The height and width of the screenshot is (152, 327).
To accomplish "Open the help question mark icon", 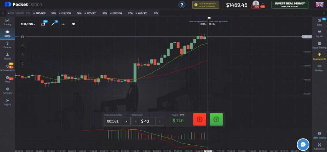I will point(182,4).
